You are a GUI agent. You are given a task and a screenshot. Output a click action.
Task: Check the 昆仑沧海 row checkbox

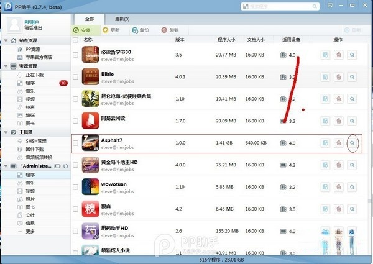tap(75, 99)
